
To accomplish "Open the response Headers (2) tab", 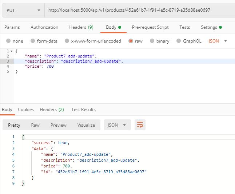I will click(52, 110).
